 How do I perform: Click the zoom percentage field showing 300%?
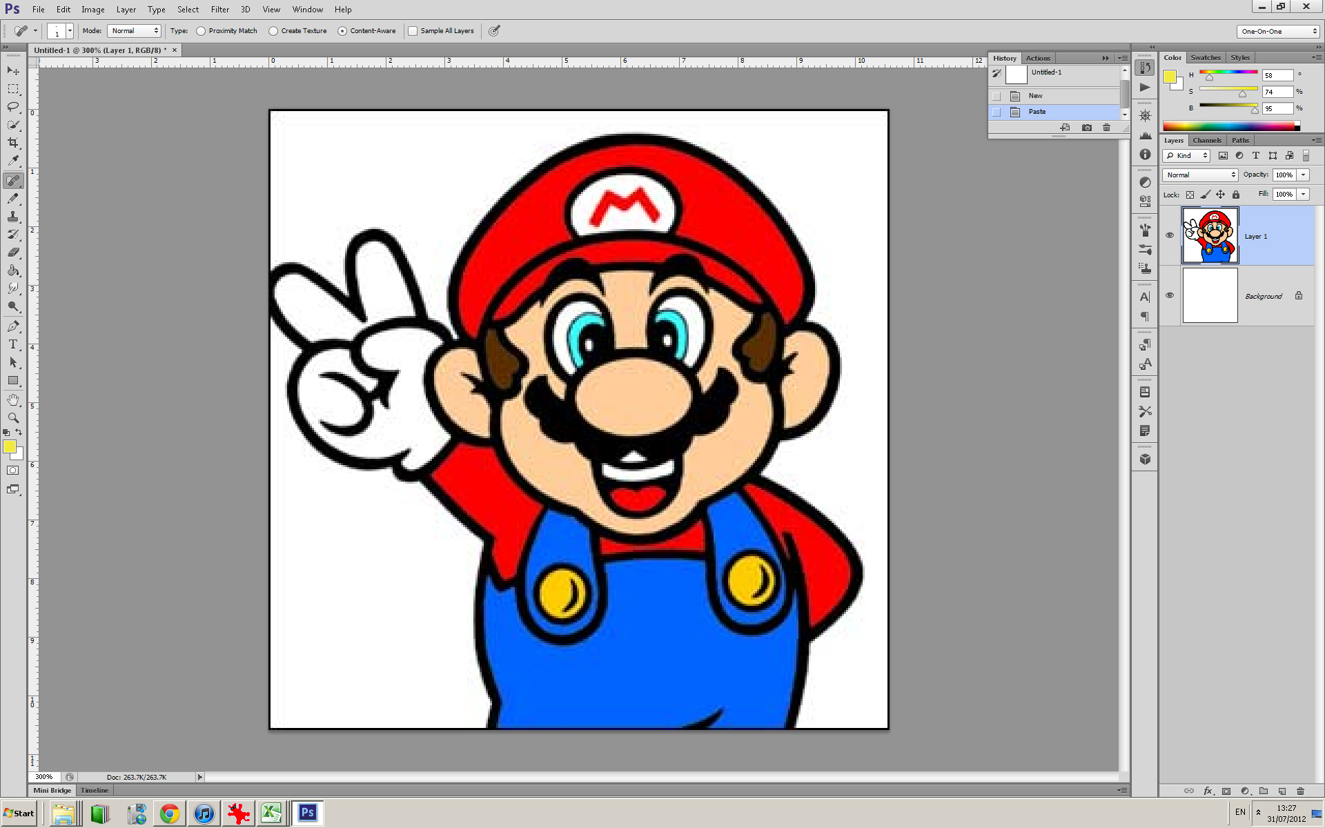coord(44,777)
